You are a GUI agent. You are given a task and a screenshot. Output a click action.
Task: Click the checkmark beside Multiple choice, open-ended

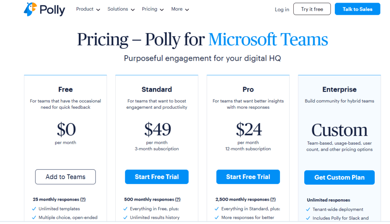pyautogui.click(x=34, y=217)
